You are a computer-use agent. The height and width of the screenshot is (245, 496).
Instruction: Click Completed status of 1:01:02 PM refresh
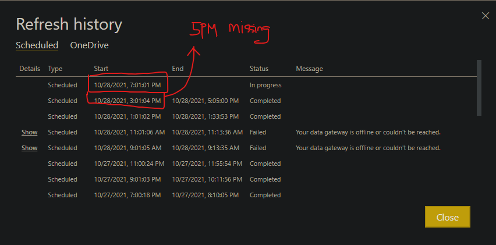click(265, 116)
